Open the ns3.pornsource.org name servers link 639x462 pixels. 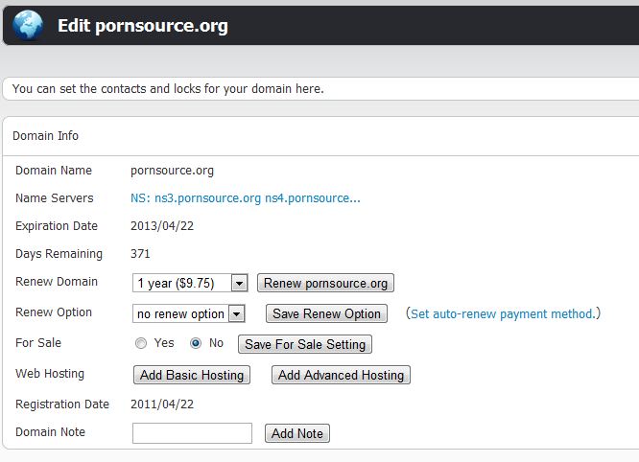point(245,198)
